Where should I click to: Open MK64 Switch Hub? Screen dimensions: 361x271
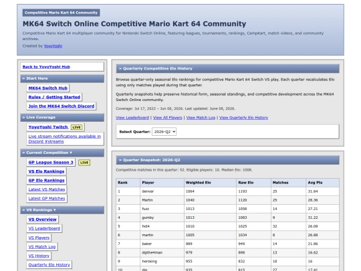click(x=48, y=88)
